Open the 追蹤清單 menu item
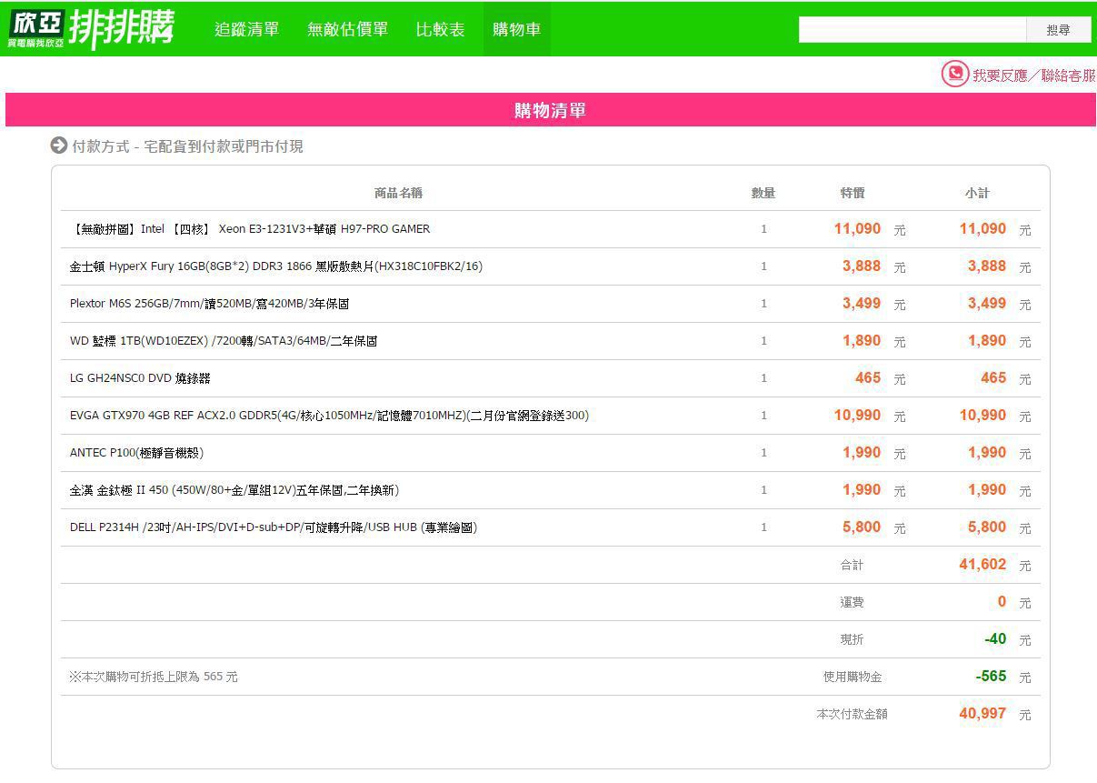The width and height of the screenshot is (1097, 783). (x=246, y=29)
